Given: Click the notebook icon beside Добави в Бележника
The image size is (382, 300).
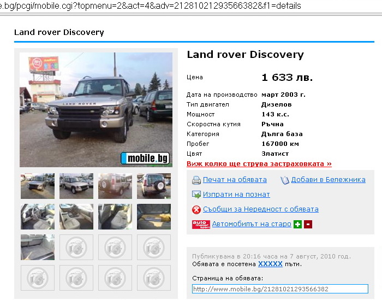Looking at the screenshot, I should (284, 180).
